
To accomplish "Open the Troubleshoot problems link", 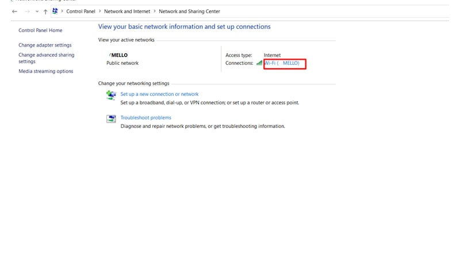I will [146, 118].
